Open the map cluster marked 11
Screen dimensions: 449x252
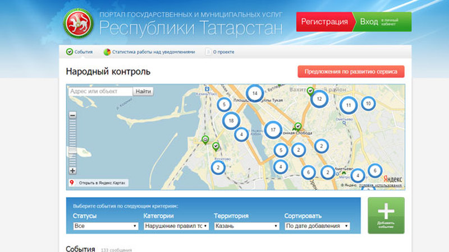348,105
